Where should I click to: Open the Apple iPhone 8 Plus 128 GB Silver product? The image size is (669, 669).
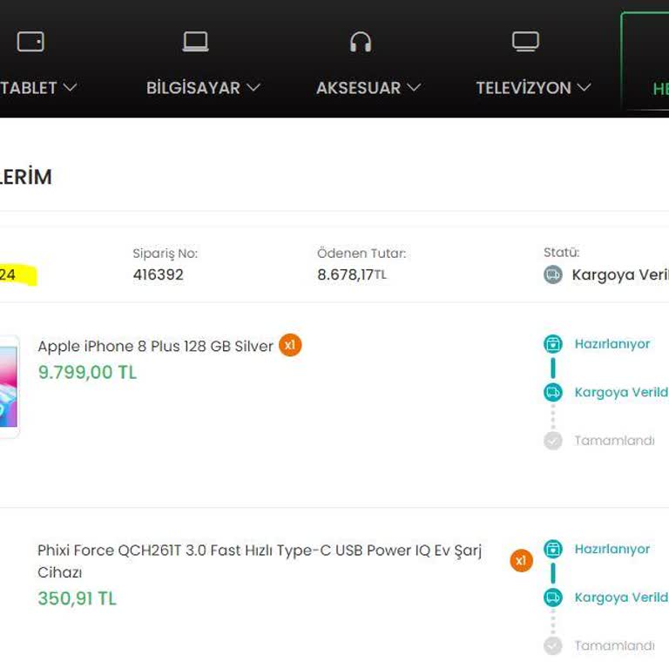pyautogui.click(x=155, y=346)
